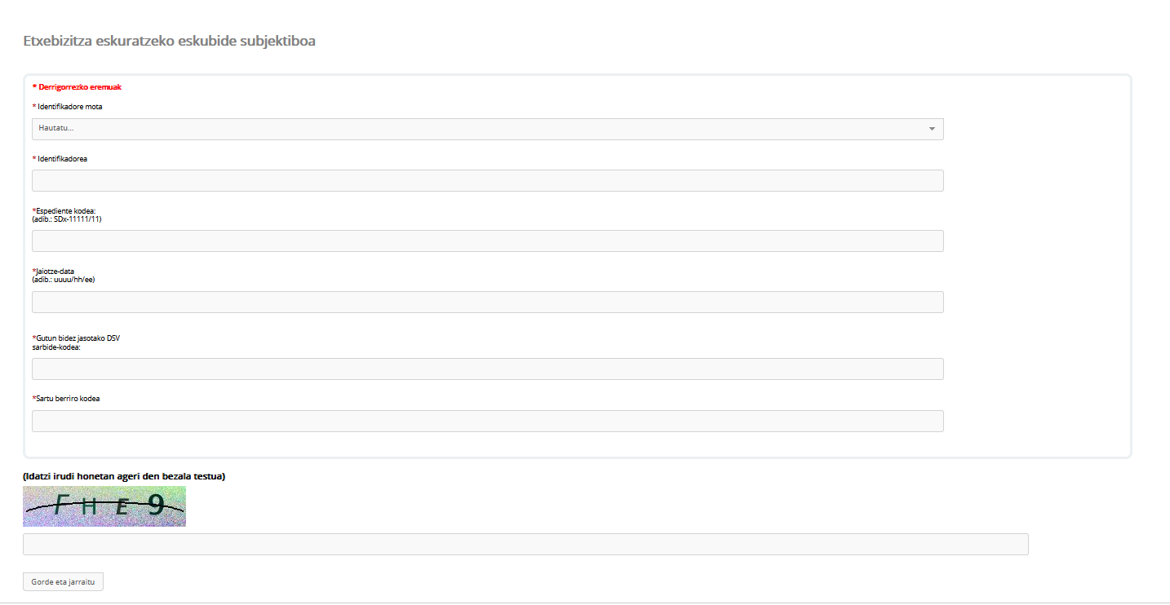Click the 'Identifikadorea' field label
Image resolution: width=1170 pixels, height=605 pixels.
pyautogui.click(x=62, y=159)
